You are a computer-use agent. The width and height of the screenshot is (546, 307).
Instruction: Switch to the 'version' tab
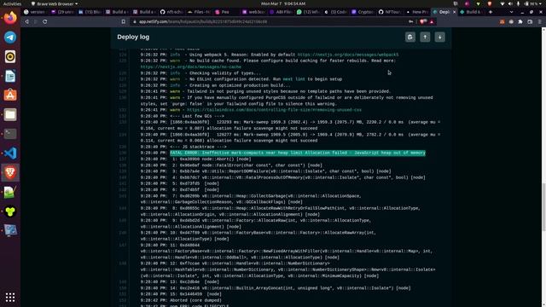point(35,12)
